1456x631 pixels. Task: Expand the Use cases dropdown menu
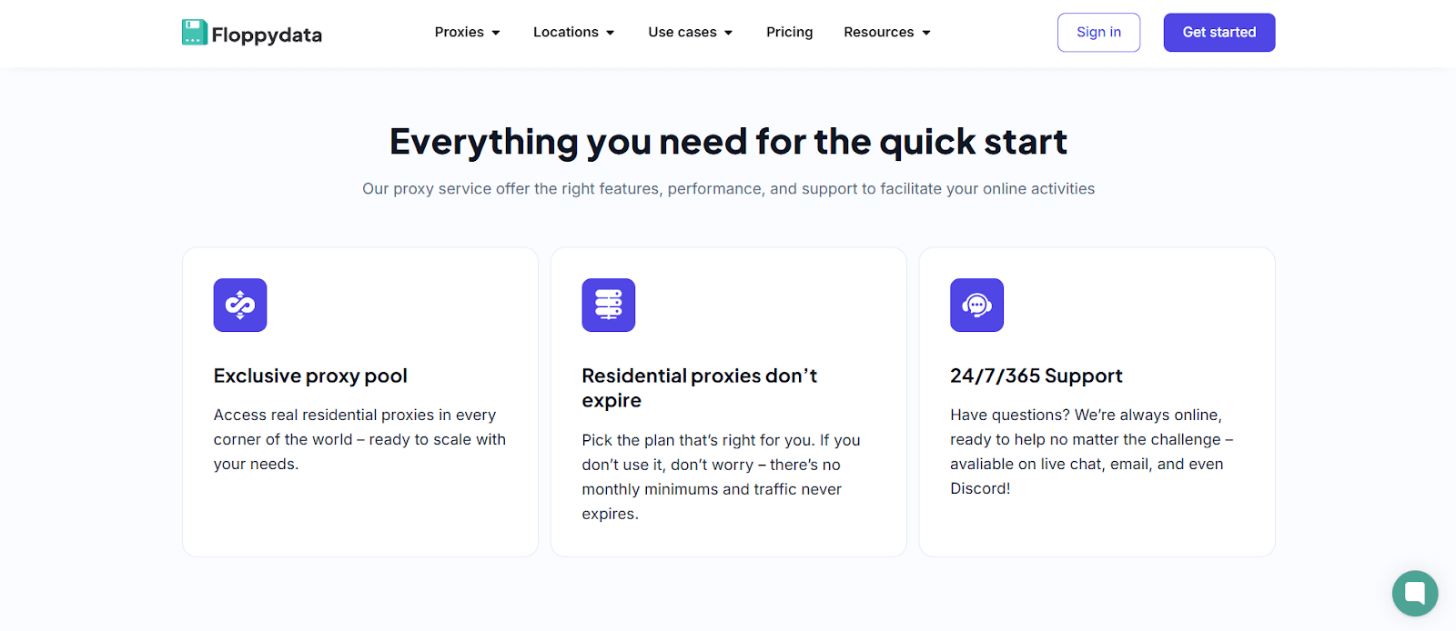coord(691,32)
